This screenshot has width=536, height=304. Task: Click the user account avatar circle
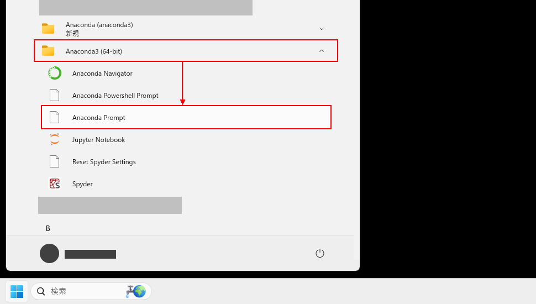(49, 253)
